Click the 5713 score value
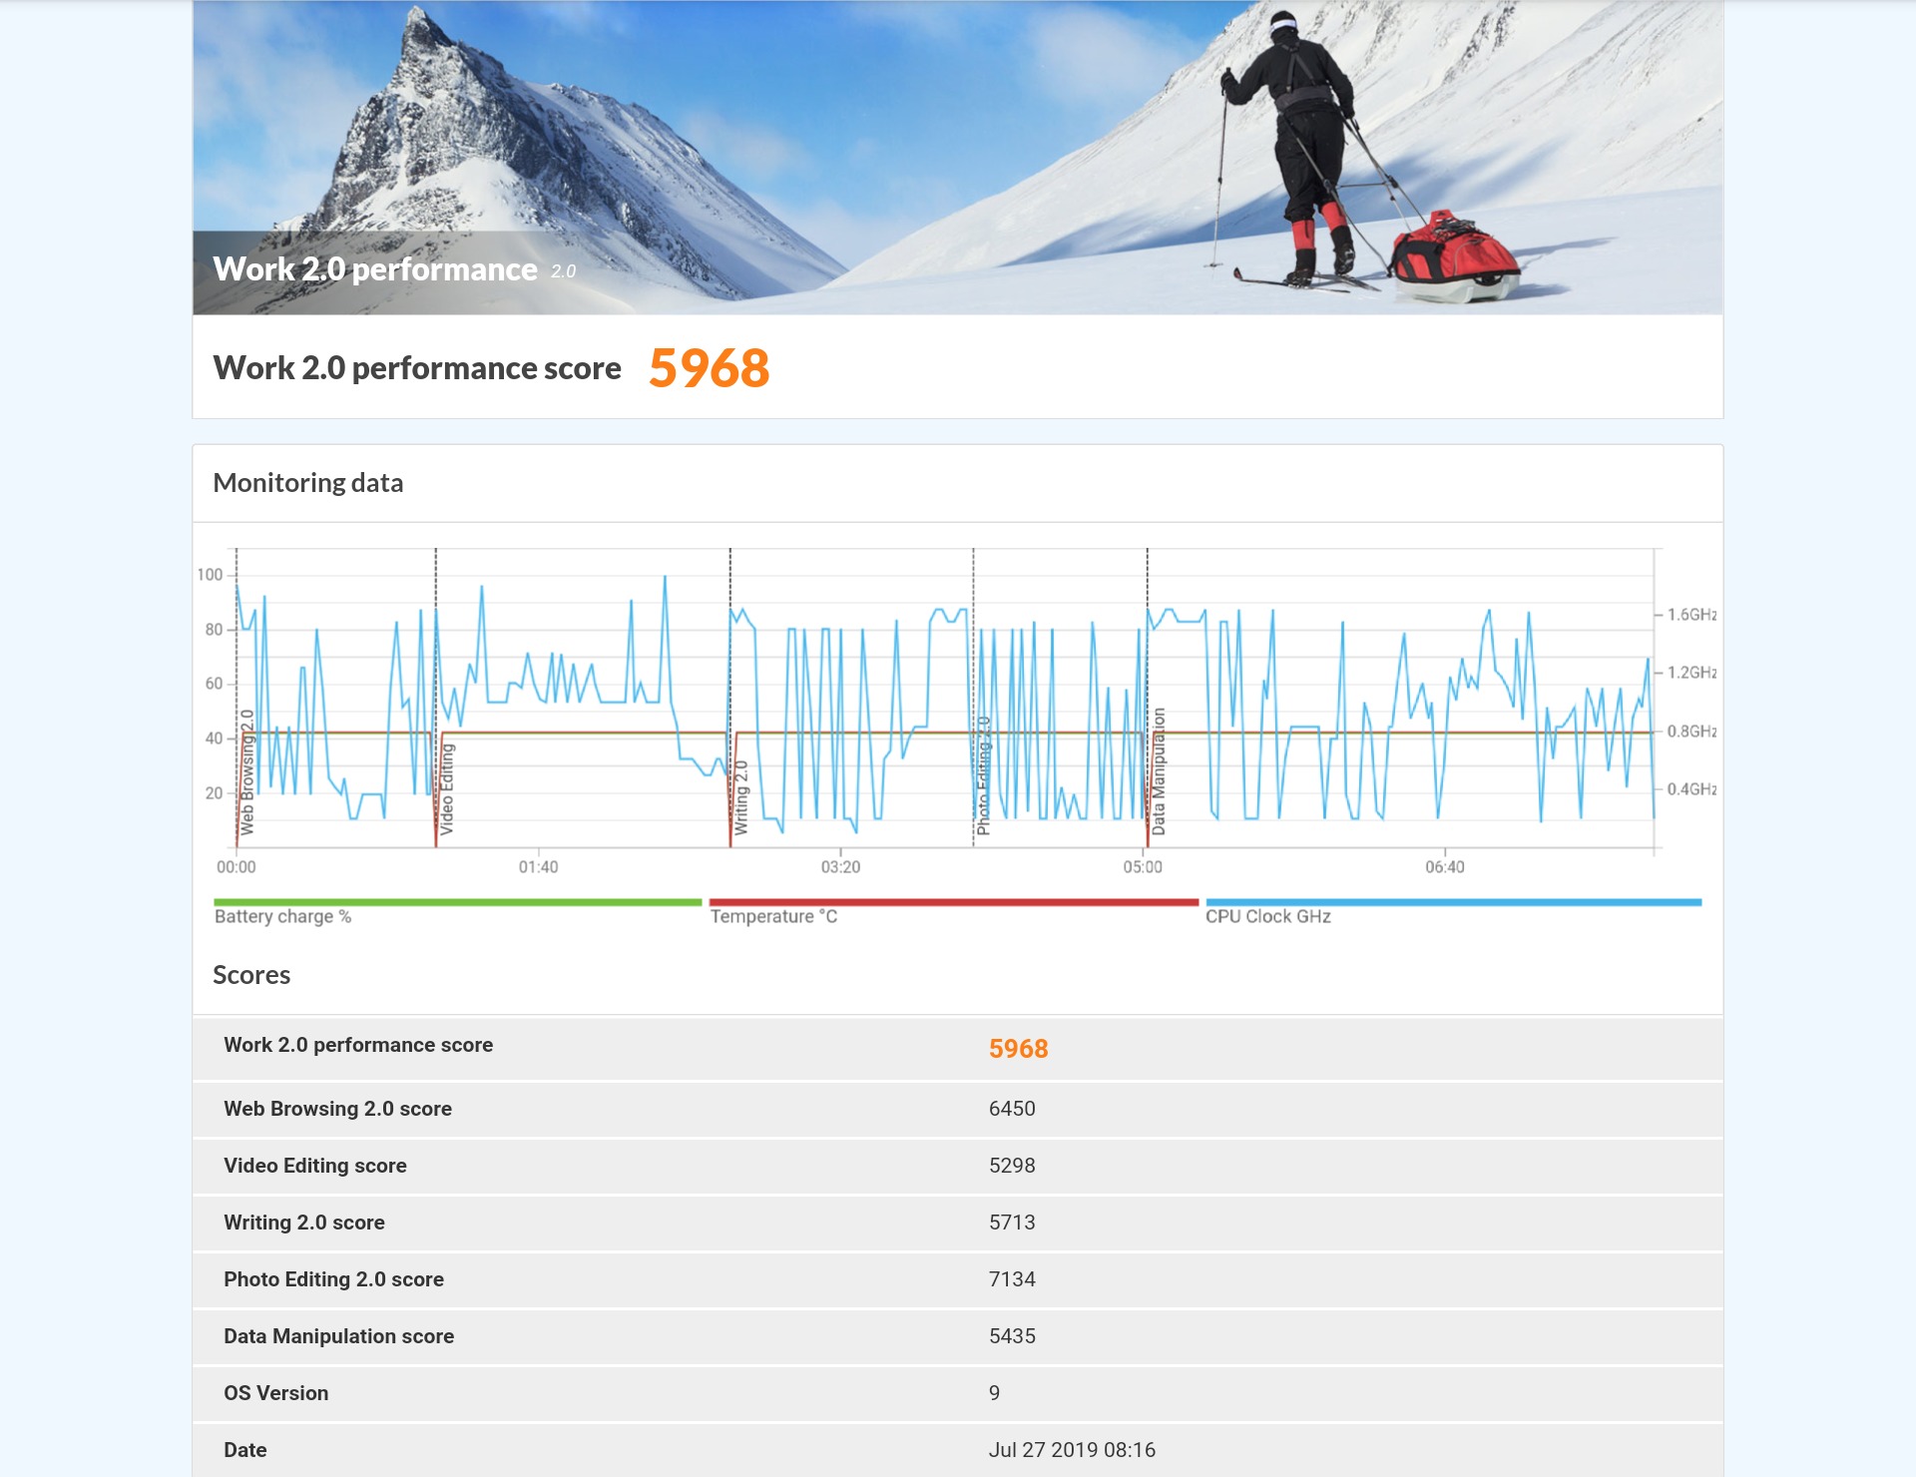This screenshot has height=1477, width=1916. (x=1012, y=1223)
